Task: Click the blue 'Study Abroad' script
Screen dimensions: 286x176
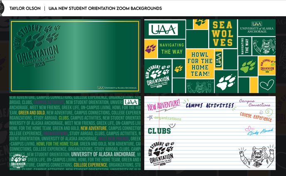Action: pos(261,132)
